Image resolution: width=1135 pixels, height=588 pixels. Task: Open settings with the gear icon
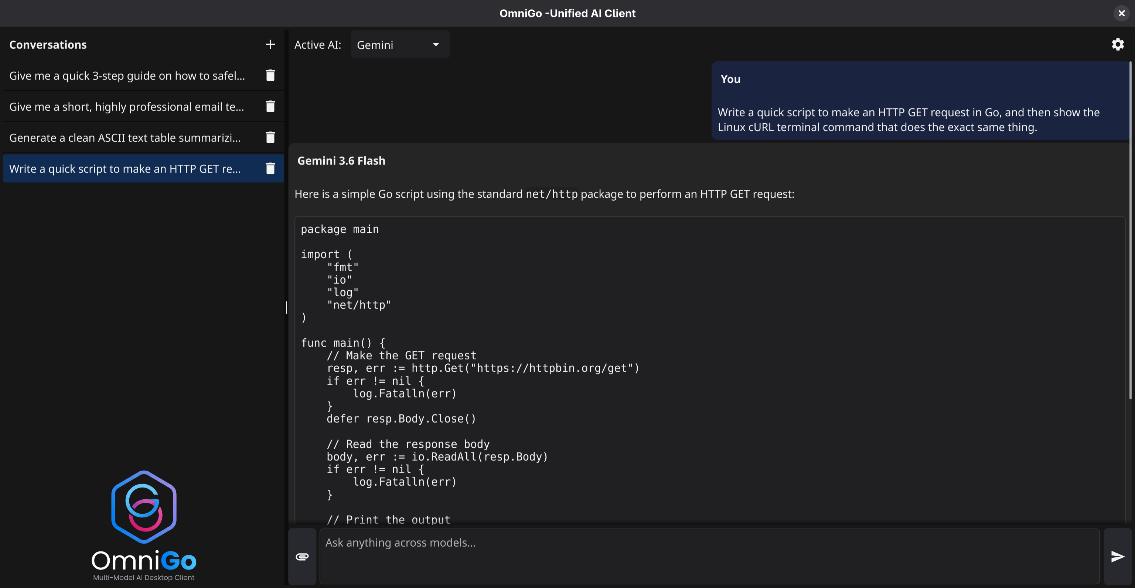point(1117,44)
